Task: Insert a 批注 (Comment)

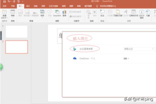Action: [x=102, y=13]
